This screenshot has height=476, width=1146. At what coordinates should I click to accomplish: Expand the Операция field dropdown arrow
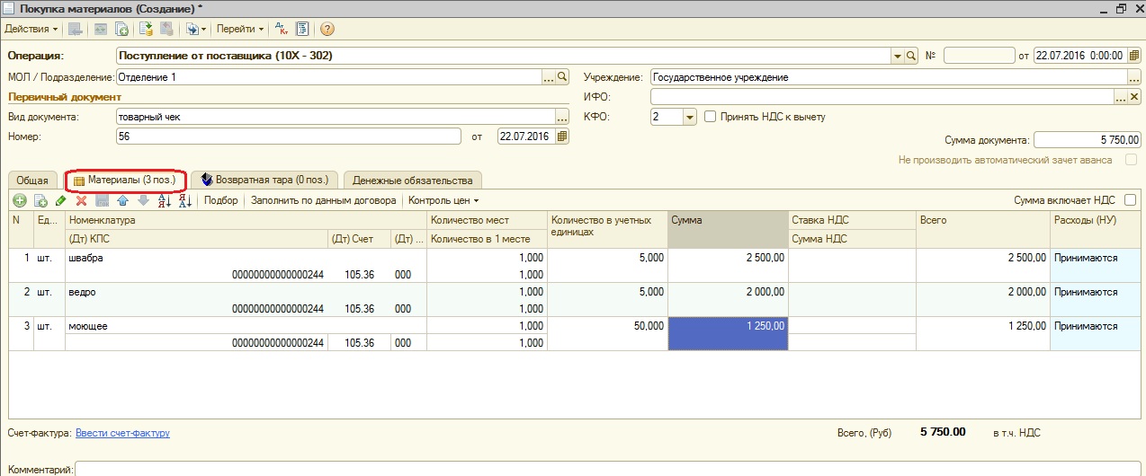pyautogui.click(x=897, y=56)
